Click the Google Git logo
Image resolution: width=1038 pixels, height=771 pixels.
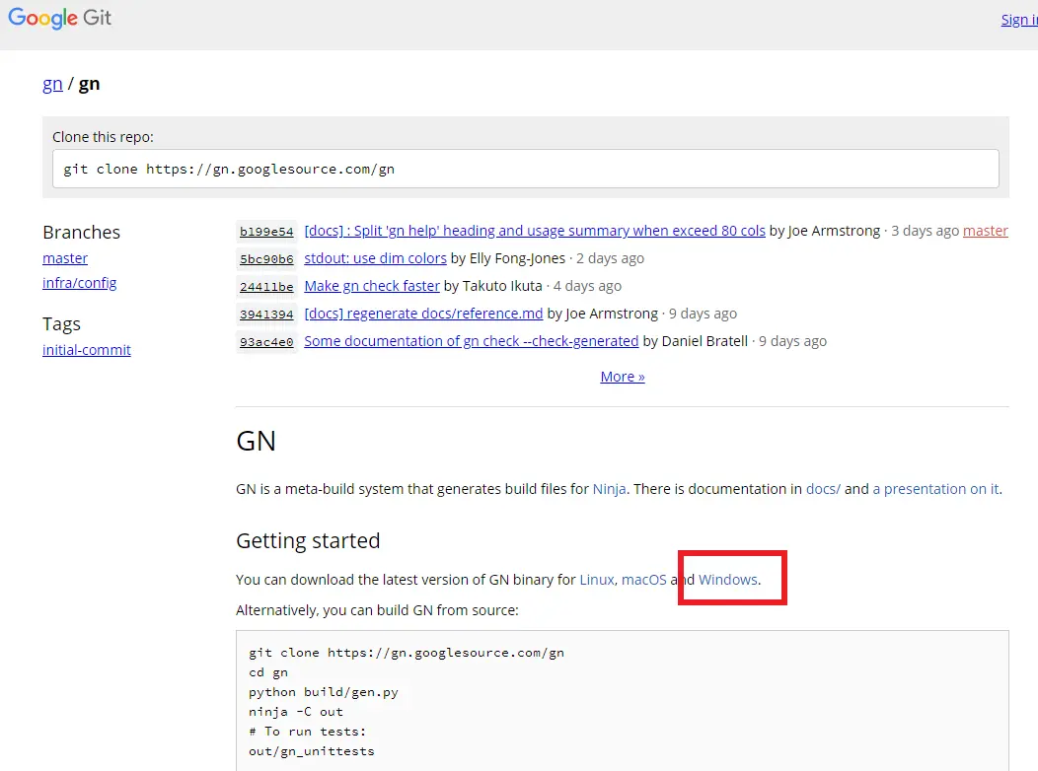[59, 18]
